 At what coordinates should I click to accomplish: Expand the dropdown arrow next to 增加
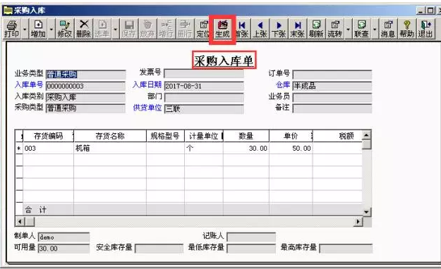(52, 29)
